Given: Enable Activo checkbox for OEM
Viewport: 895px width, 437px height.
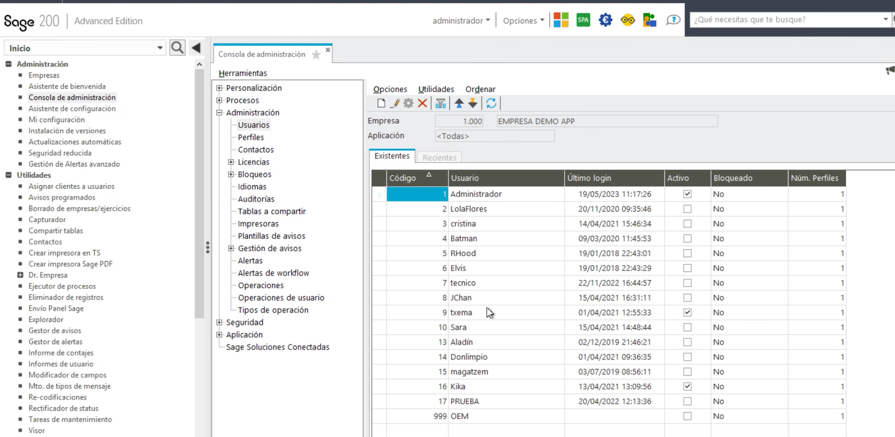Looking at the screenshot, I should (x=687, y=416).
